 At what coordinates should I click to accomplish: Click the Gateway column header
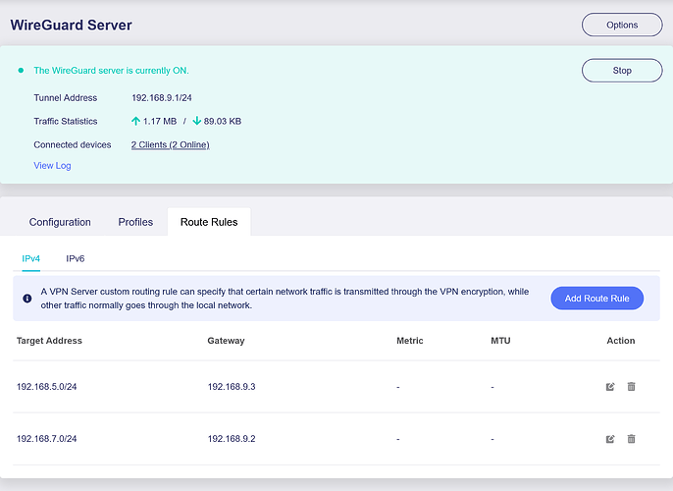pyautogui.click(x=226, y=341)
